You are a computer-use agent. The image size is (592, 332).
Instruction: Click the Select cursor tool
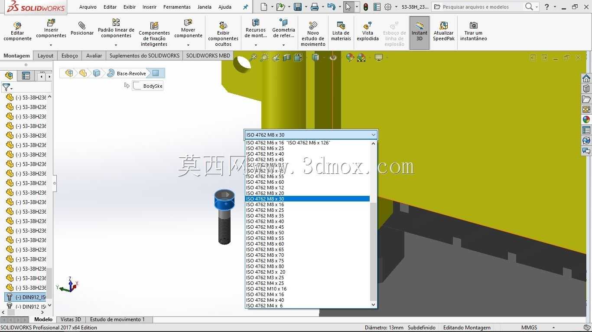pyautogui.click(x=348, y=7)
